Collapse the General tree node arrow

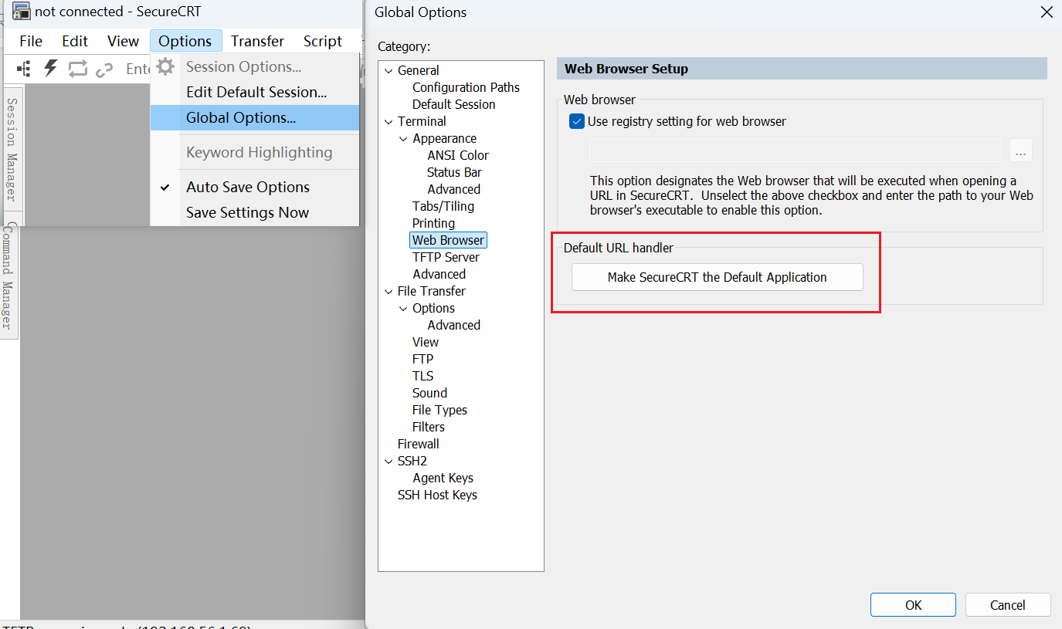(x=388, y=70)
